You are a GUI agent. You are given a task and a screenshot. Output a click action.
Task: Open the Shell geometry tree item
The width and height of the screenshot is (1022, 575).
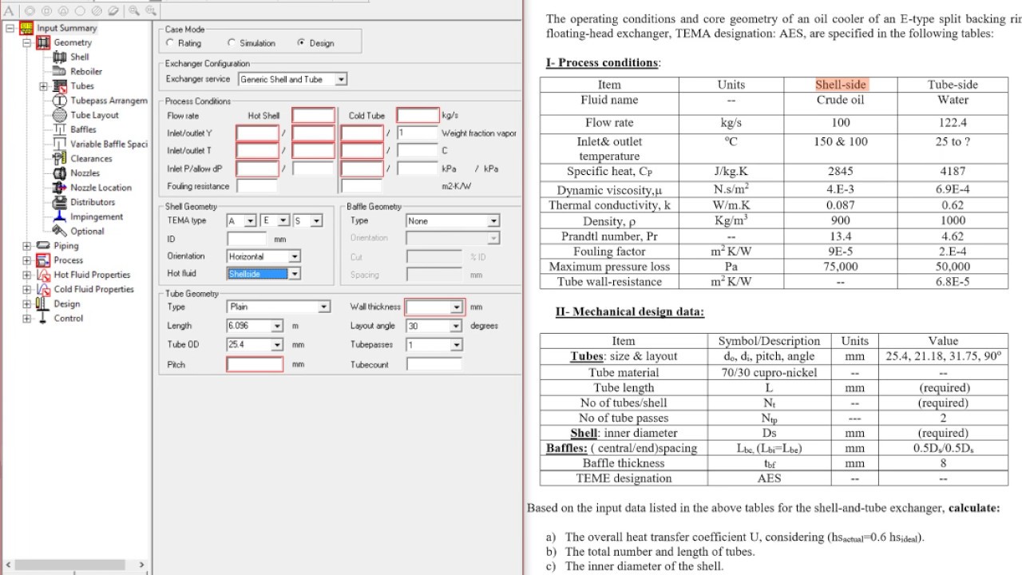(x=79, y=57)
